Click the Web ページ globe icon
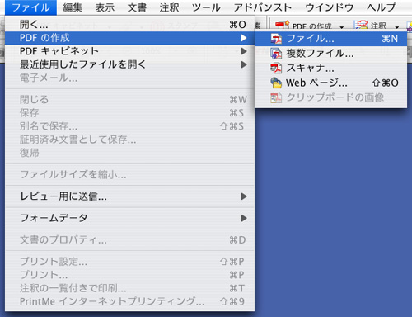The height and width of the screenshot is (317, 412). (276, 83)
